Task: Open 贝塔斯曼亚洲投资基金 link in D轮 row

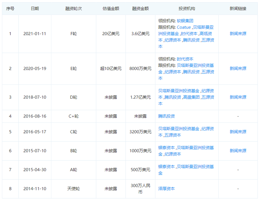Action: click(x=178, y=91)
